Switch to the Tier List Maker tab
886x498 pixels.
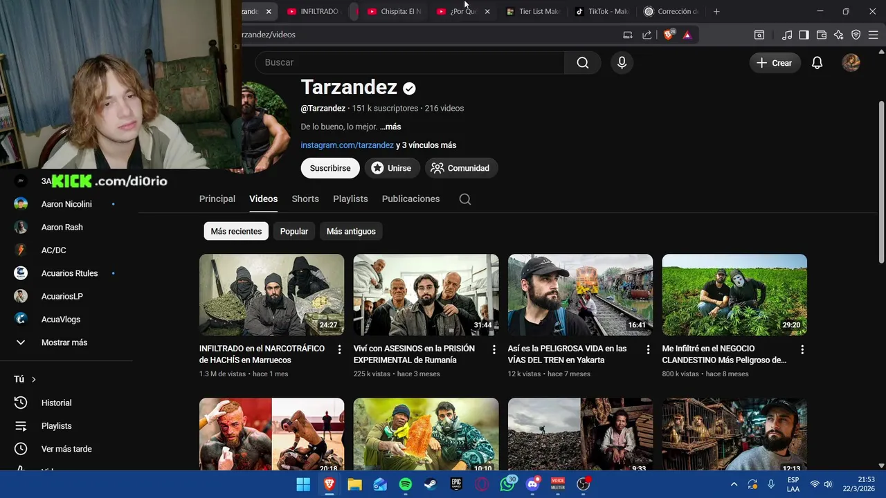pyautogui.click(x=533, y=11)
